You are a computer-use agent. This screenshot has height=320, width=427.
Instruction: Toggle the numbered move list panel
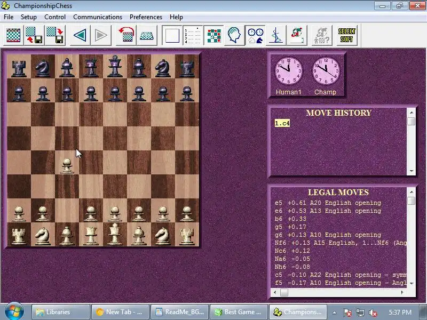pos(193,35)
